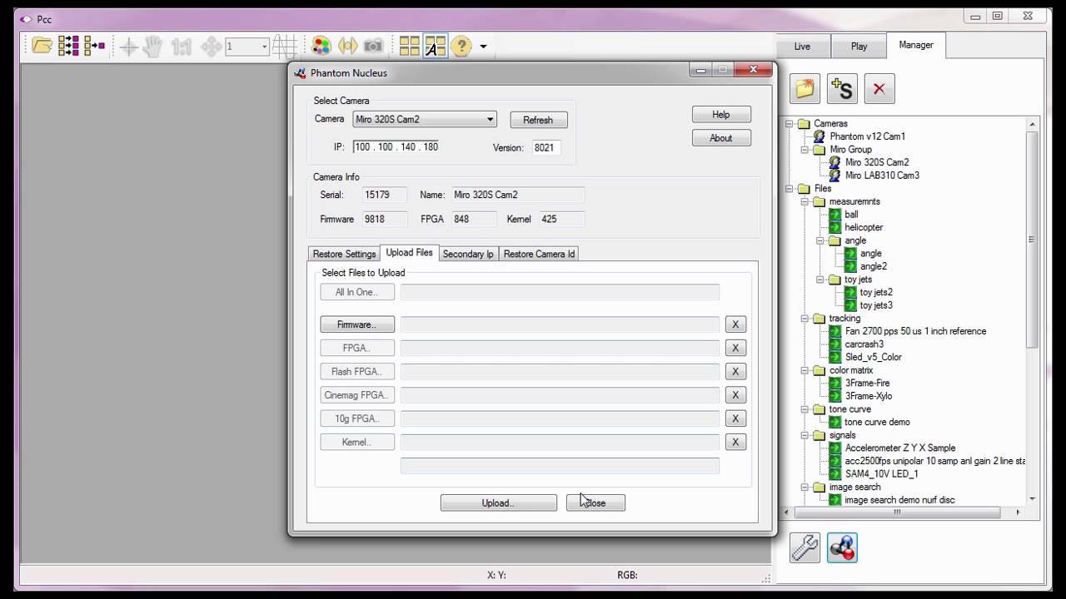
Task: Click the camera snapshot toolbar icon
Action: pyautogui.click(x=374, y=47)
